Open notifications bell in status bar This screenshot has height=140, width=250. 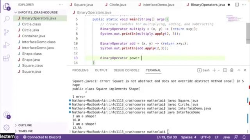(244, 137)
